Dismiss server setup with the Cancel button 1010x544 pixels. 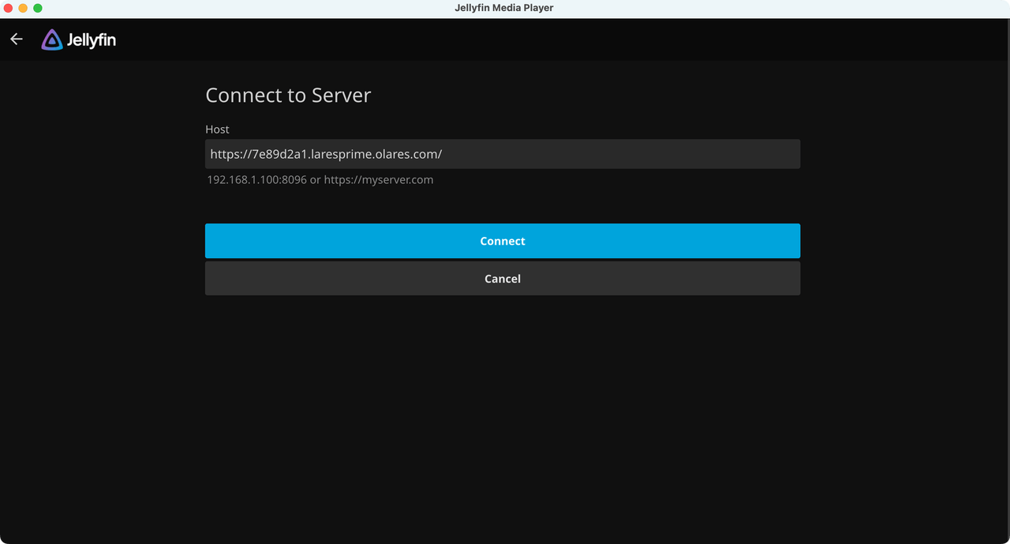click(503, 278)
